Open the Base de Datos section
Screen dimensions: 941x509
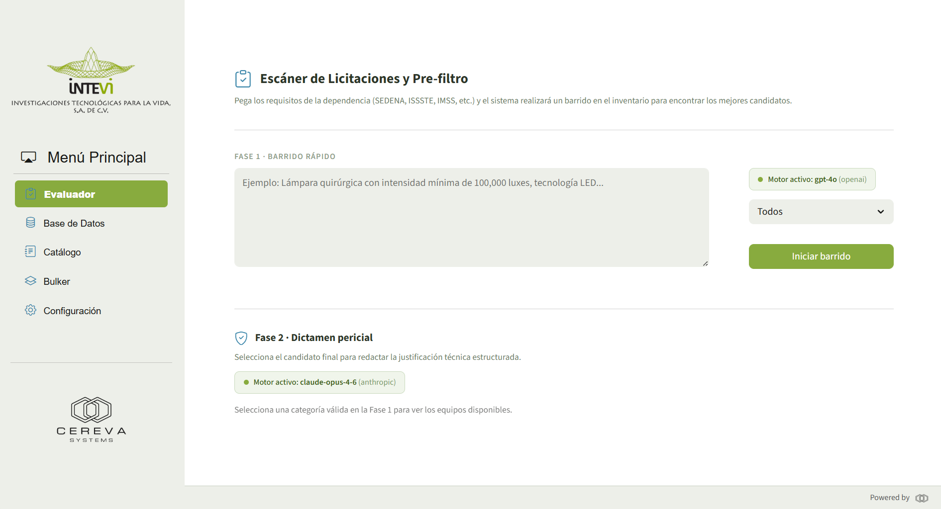pos(91,223)
